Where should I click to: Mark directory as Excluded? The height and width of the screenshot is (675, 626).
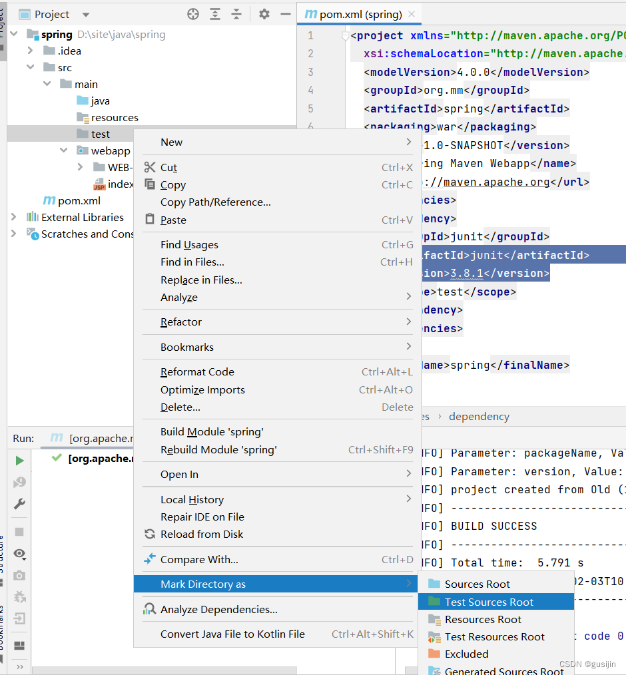tap(496, 654)
